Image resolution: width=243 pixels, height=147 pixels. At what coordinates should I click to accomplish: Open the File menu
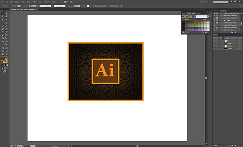7,2
